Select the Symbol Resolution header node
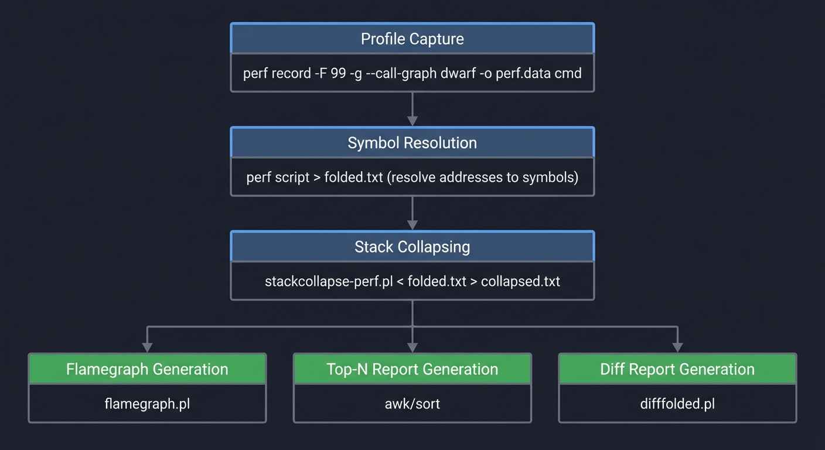Image resolution: width=825 pixels, height=450 pixels. click(412, 142)
